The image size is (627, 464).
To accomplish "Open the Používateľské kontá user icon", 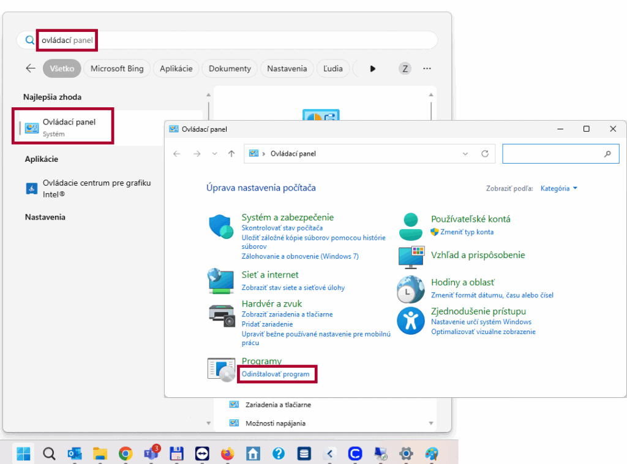I will point(410,226).
